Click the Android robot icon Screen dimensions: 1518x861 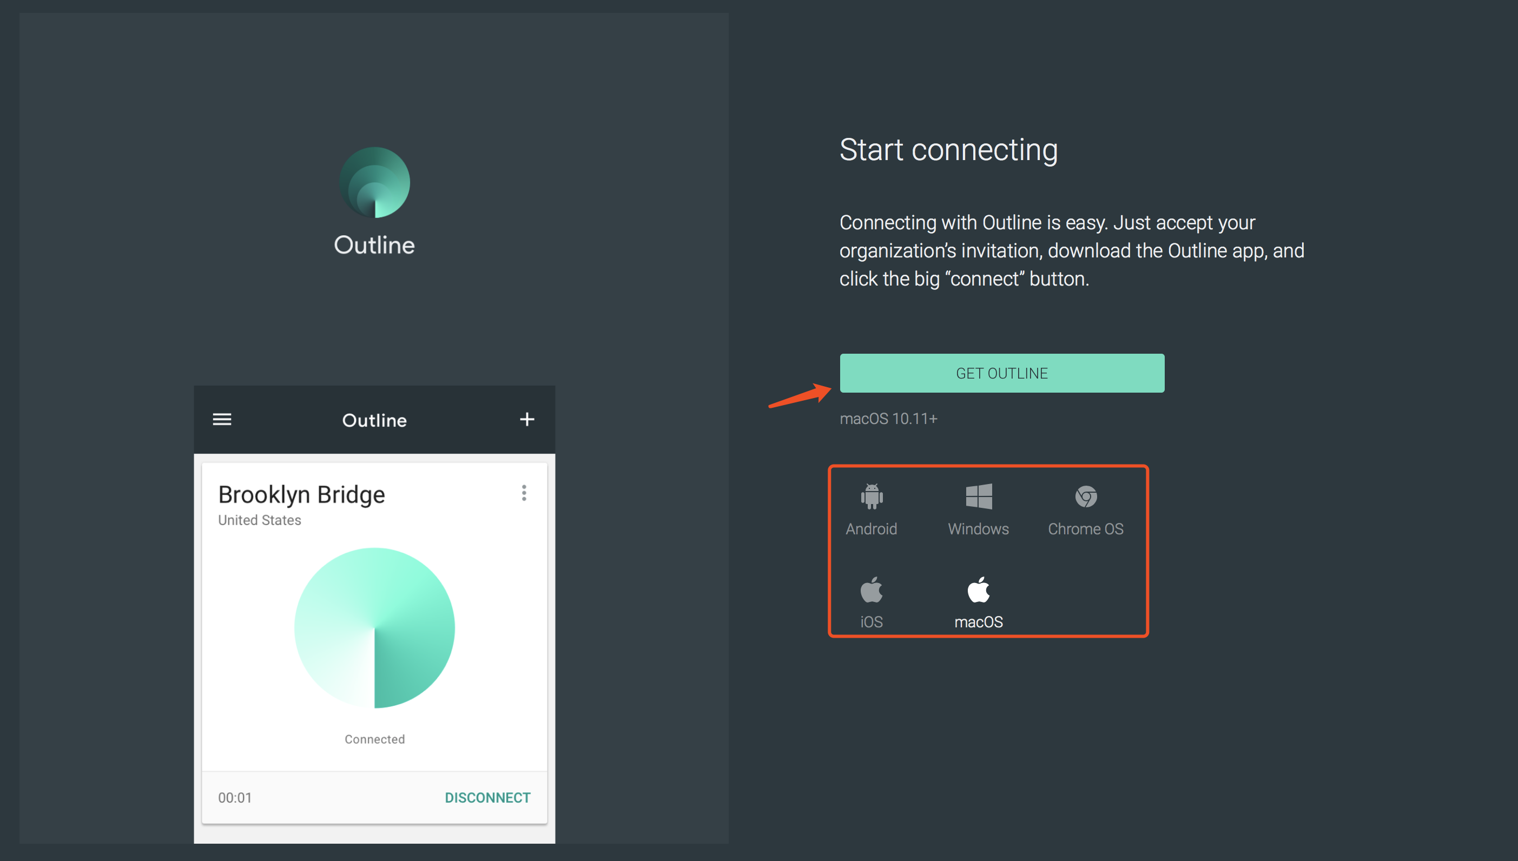click(871, 496)
